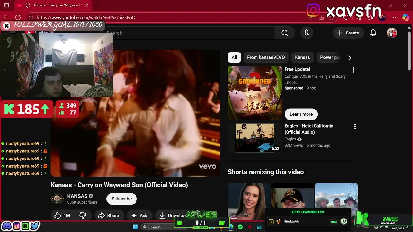Viewport: 413px width, 232px height.
Task: Click the YouTube search magnifier button
Action: [285, 33]
